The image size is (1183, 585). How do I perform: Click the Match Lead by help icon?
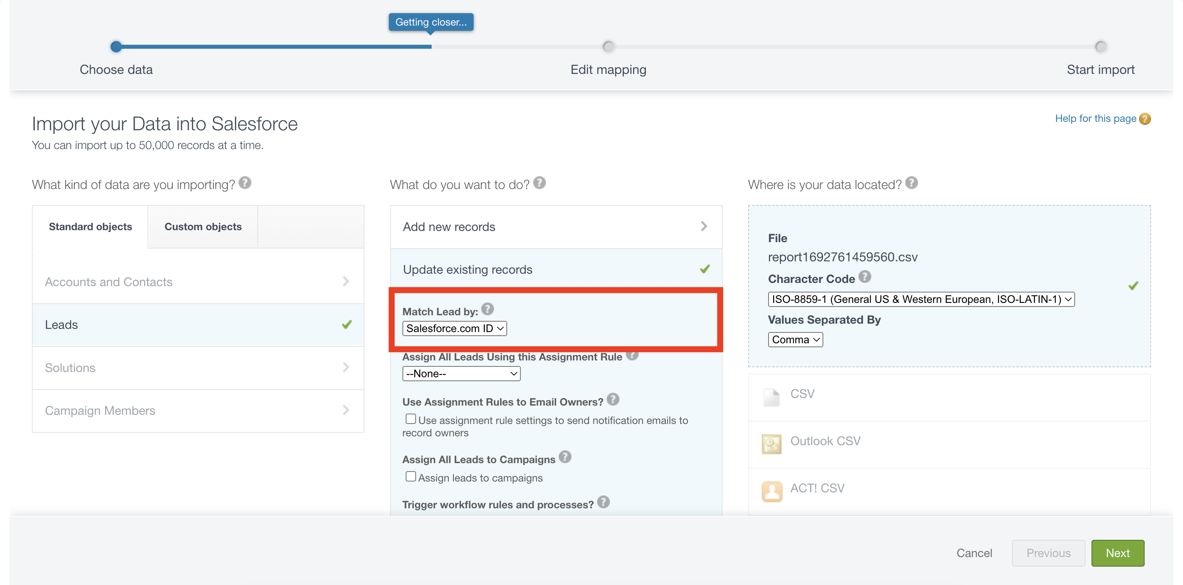tap(487, 309)
